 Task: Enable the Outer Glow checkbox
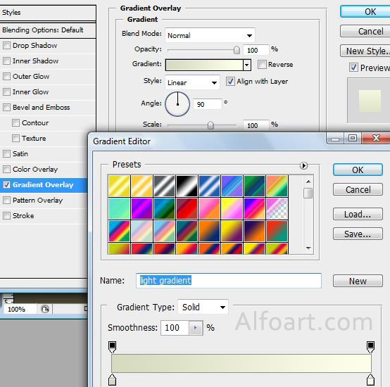click(x=6, y=76)
